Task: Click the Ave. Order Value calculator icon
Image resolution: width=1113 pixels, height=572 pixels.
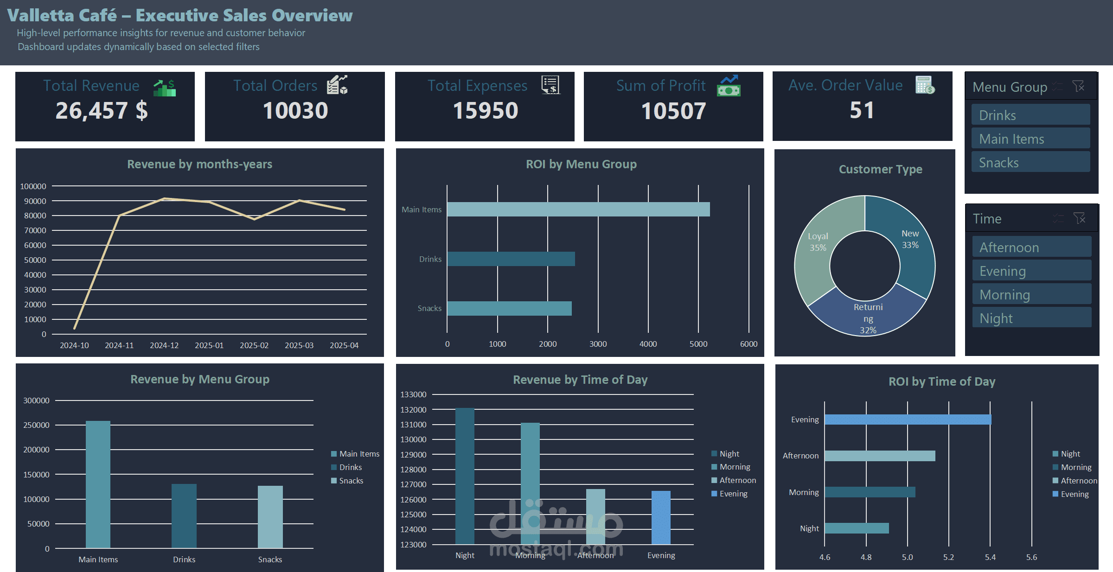Action: click(x=925, y=85)
